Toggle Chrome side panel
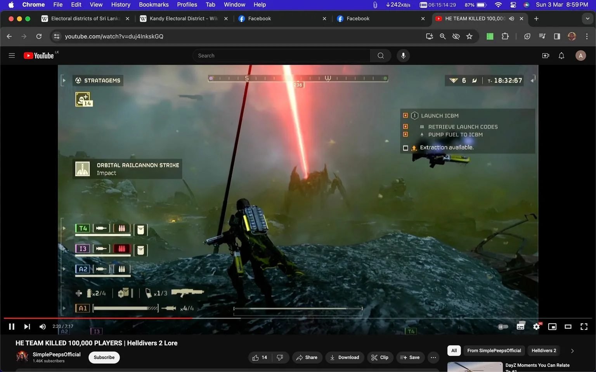Screen dimensions: 596x372 pos(557,36)
